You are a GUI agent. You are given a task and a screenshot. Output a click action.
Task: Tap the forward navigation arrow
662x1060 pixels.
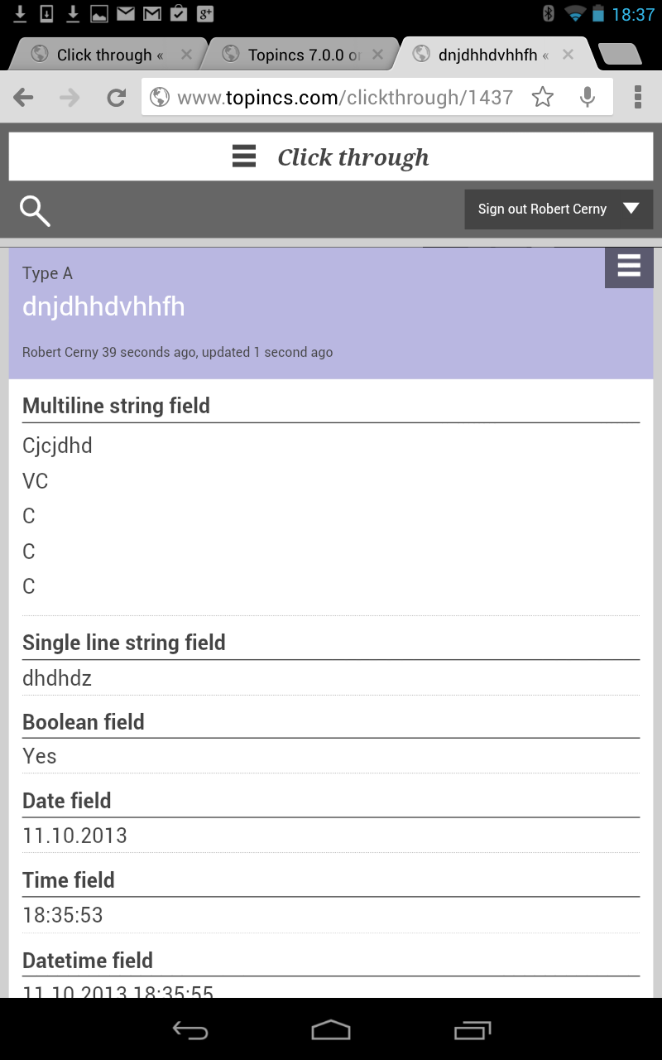[68, 97]
